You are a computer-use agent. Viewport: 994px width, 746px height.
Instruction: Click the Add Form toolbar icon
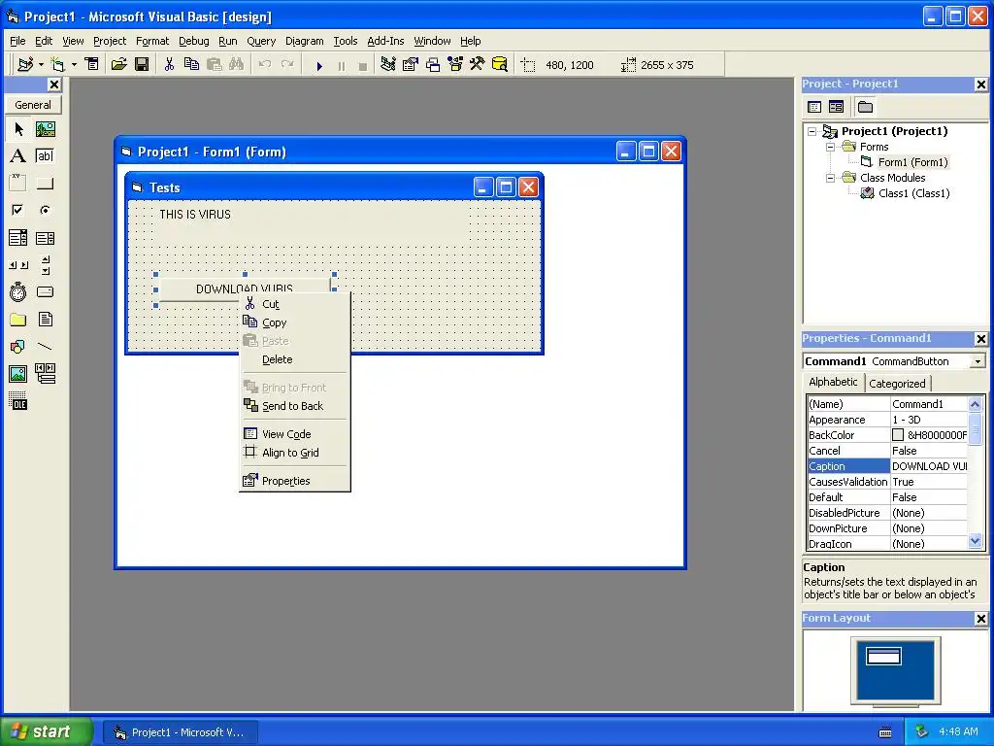tap(57, 65)
